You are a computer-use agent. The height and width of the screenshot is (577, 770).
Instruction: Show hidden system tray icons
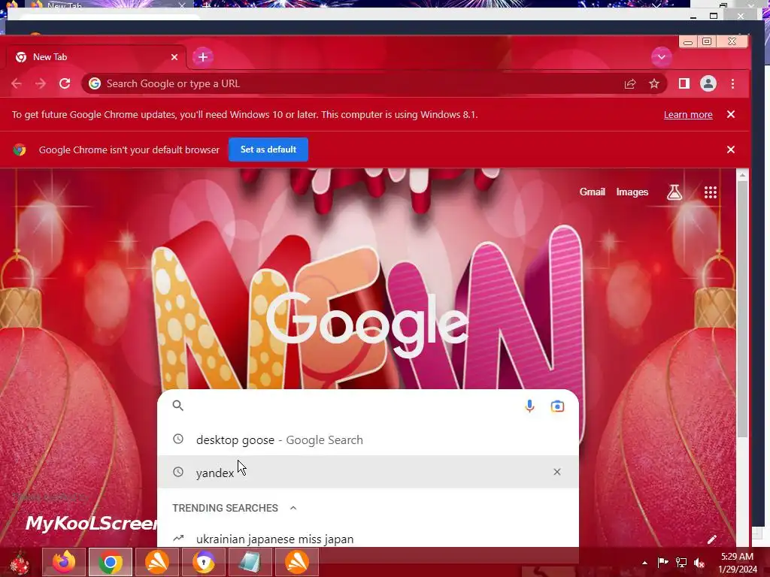(x=644, y=563)
